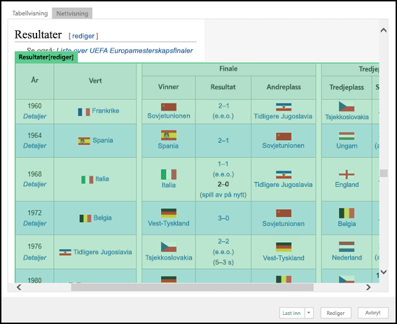
Task: Click the West Germany flag in 1972 Vinner cell
Action: (169, 213)
